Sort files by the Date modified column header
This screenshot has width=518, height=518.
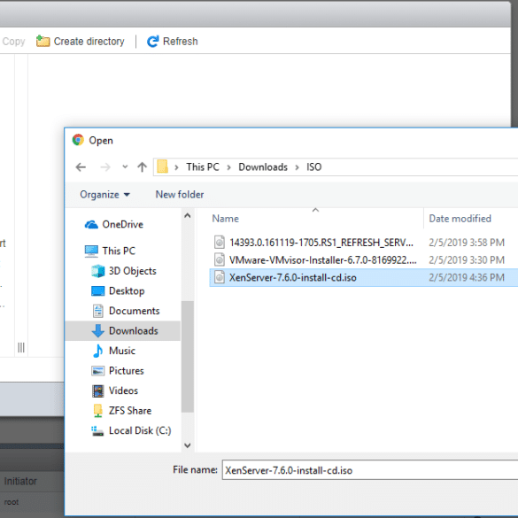click(x=460, y=219)
